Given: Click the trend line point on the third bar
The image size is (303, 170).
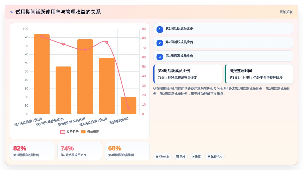Looking at the screenshot, I should coord(85,50).
